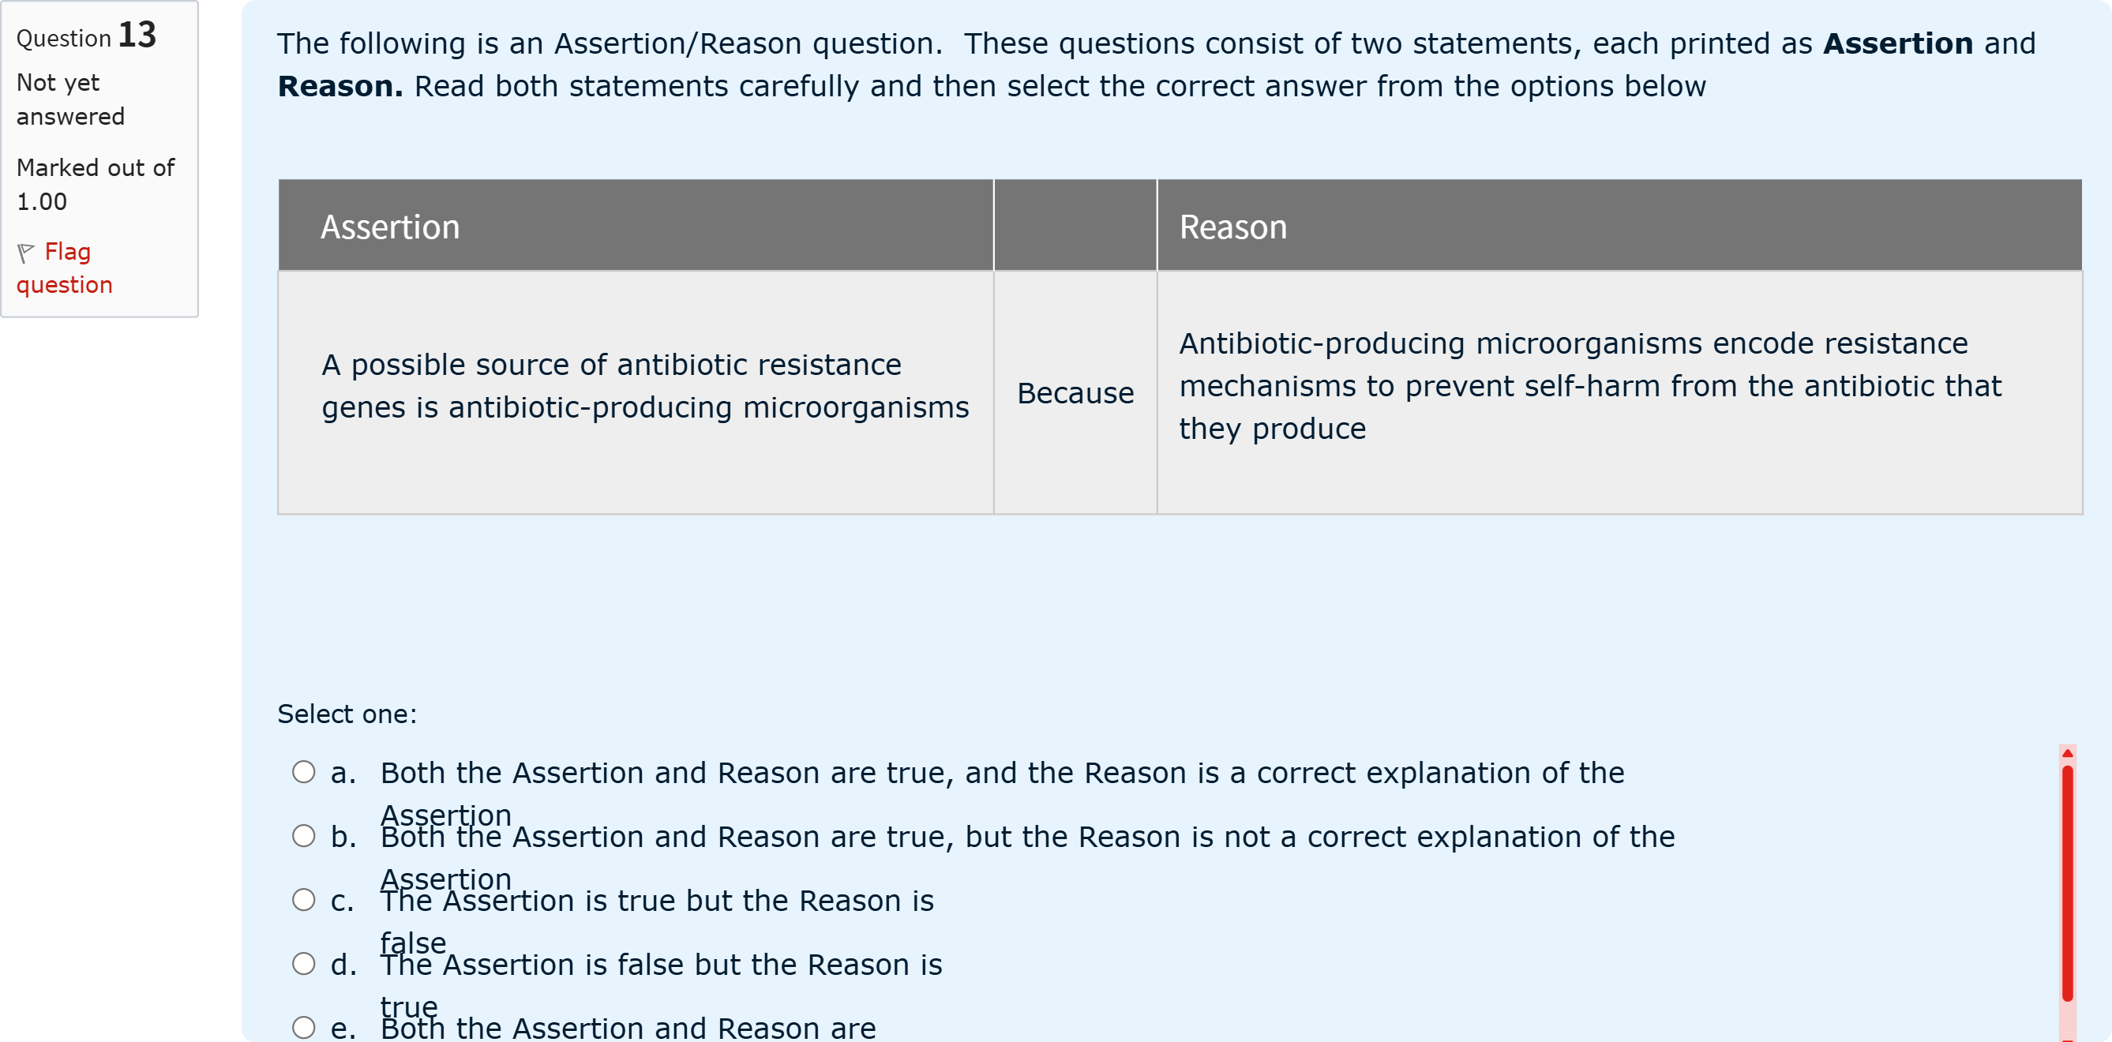Image resolution: width=2112 pixels, height=1042 pixels.
Task: Click the 'Not yet answered' status text
Action: click(x=69, y=99)
